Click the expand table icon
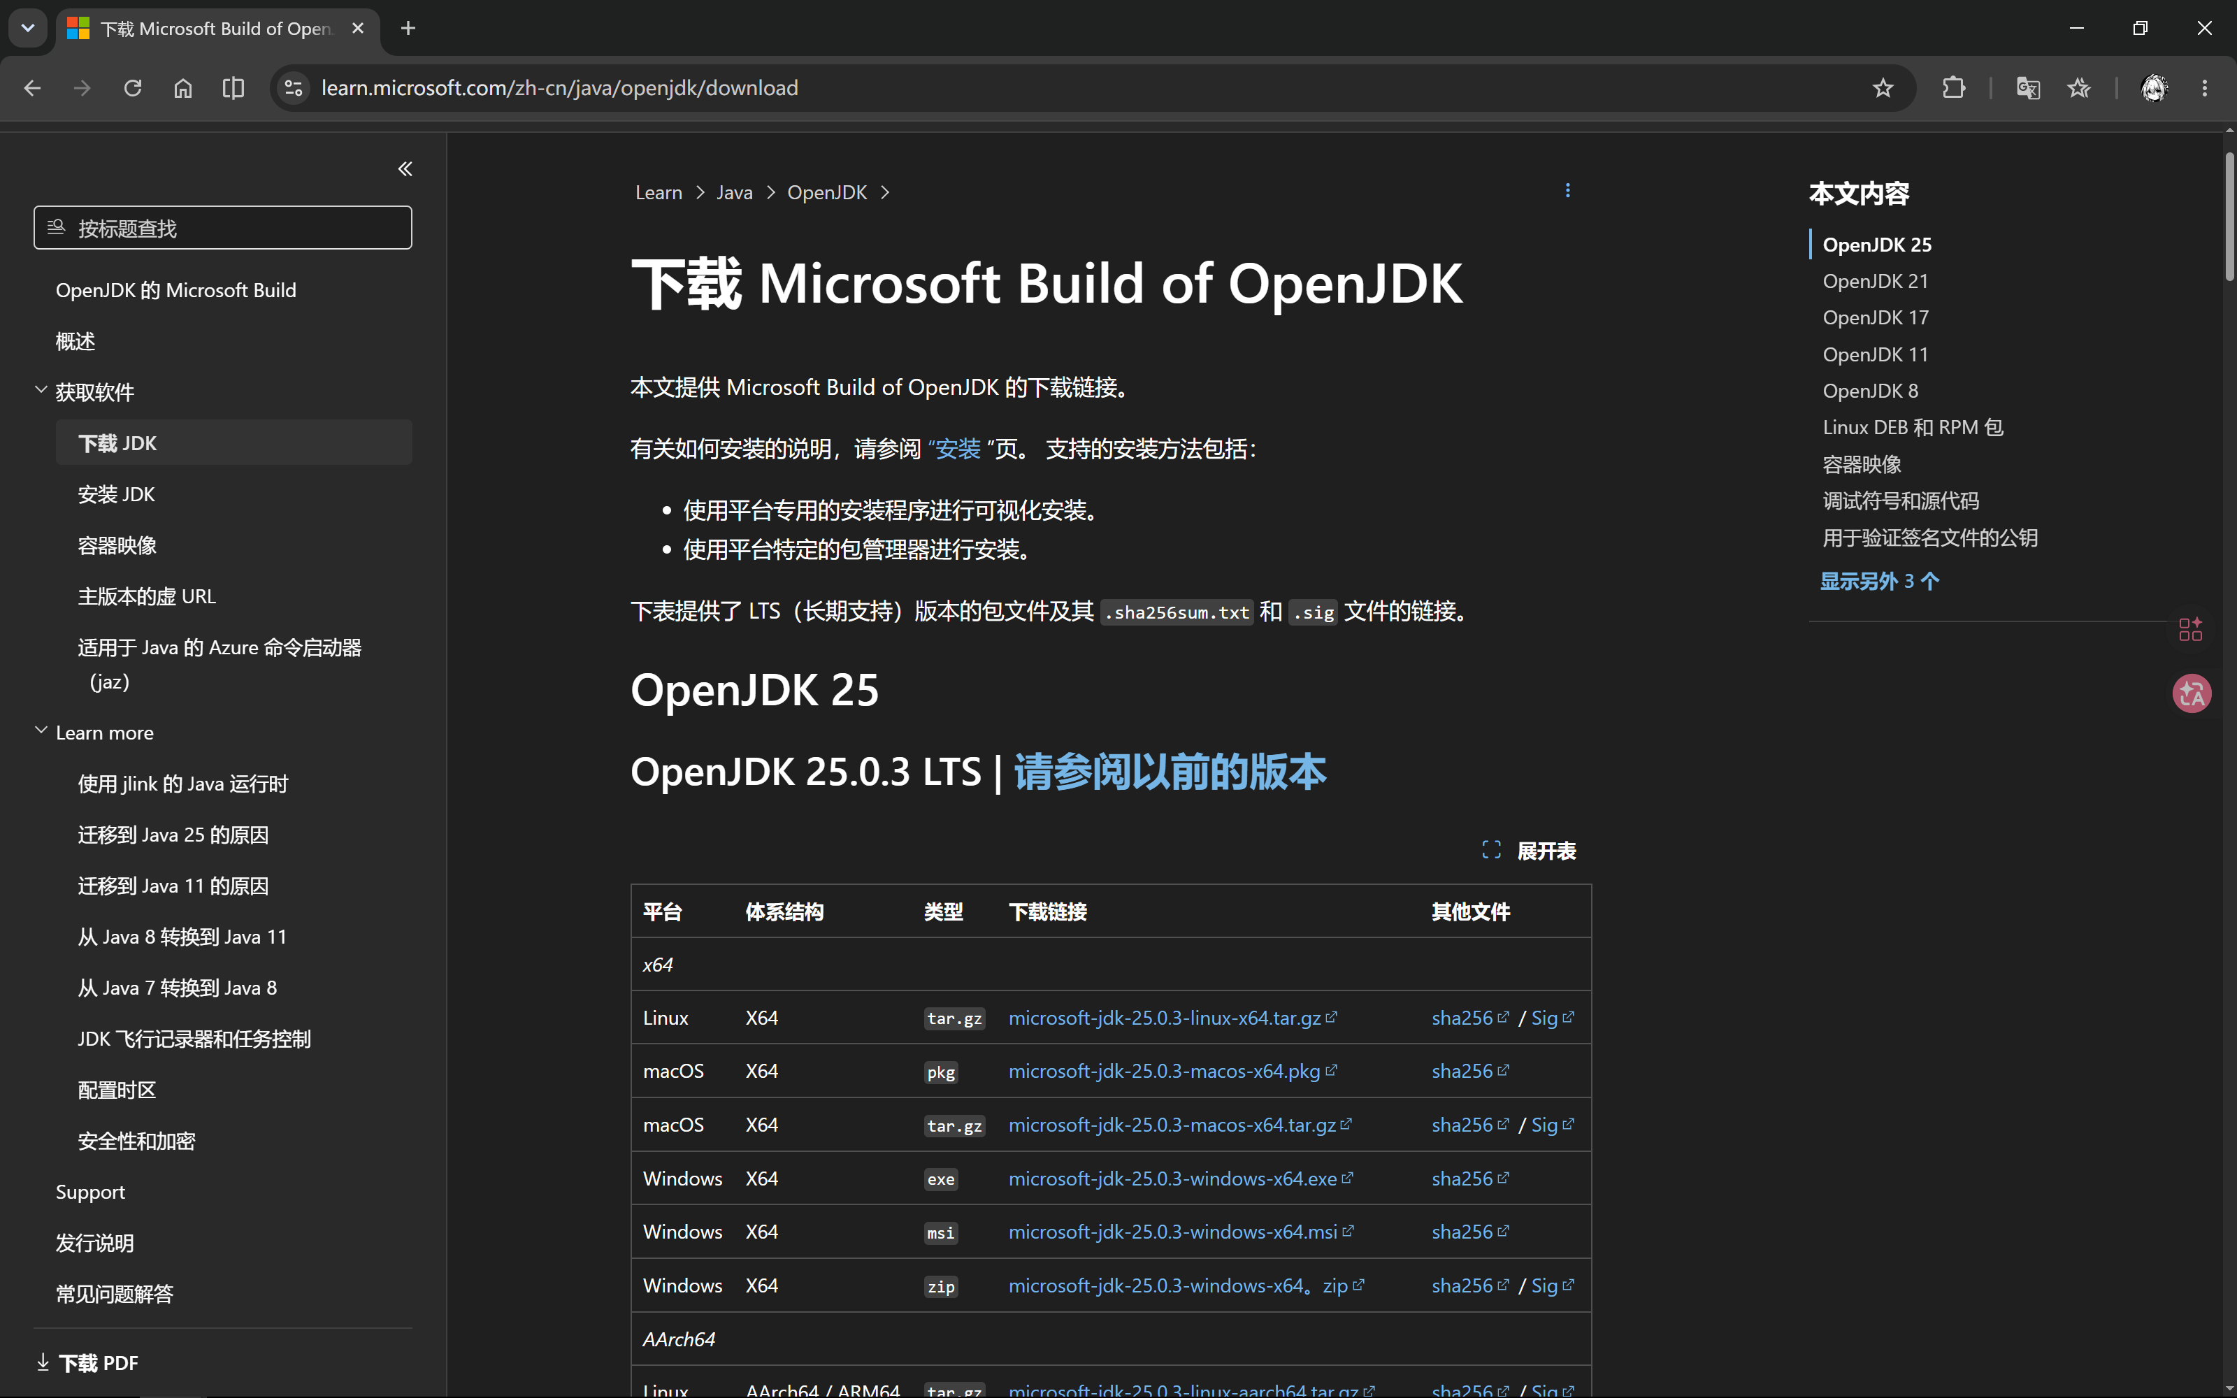2237x1398 pixels. [1491, 850]
